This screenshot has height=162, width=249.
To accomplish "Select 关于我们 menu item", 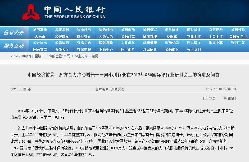I will [x=194, y=50].
